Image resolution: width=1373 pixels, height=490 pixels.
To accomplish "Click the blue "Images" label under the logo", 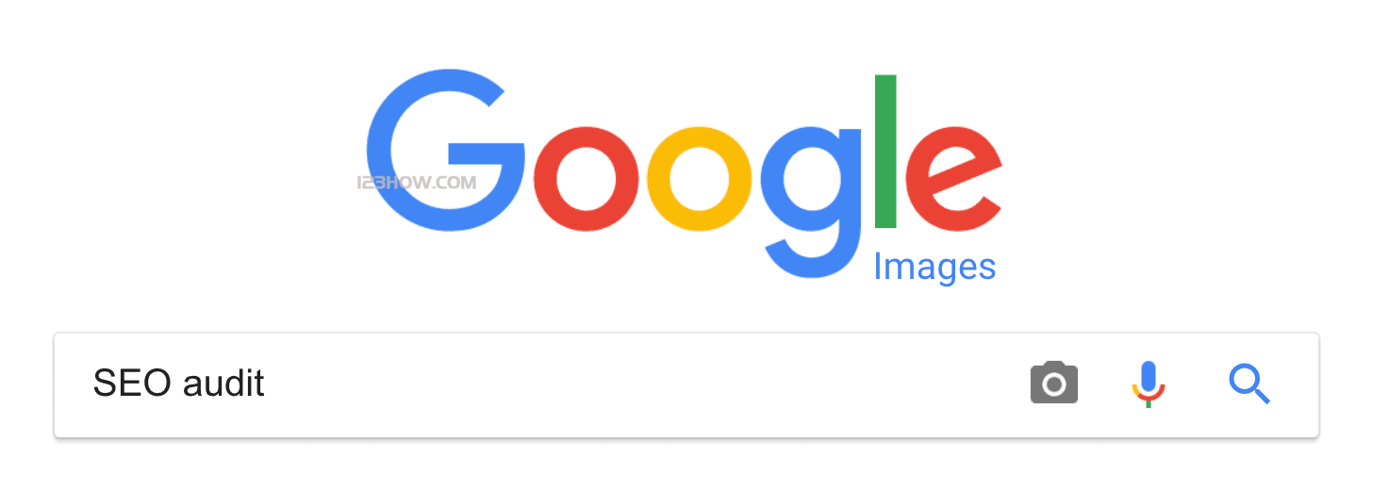I will point(935,267).
